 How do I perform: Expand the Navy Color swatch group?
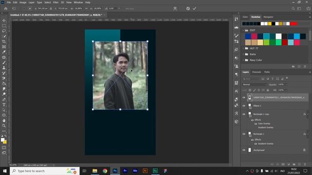(x=243, y=60)
